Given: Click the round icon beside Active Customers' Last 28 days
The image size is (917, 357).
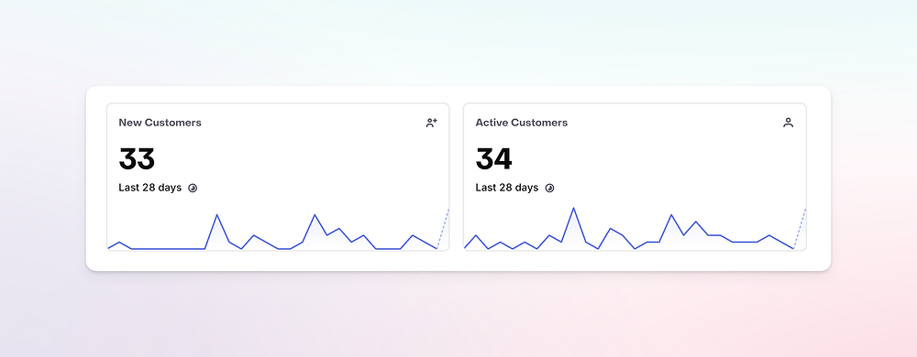Looking at the screenshot, I should [549, 188].
